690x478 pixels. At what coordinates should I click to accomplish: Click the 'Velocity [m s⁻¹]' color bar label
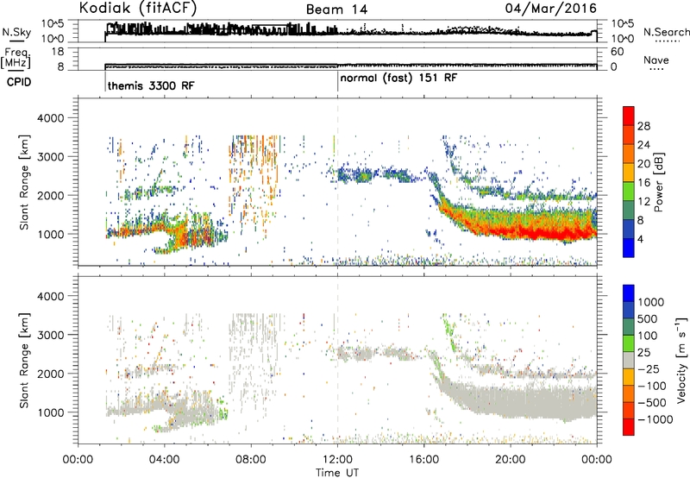(x=681, y=361)
